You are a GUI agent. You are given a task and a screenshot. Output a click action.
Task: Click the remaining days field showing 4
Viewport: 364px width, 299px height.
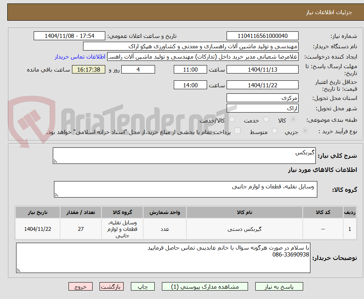point(138,69)
